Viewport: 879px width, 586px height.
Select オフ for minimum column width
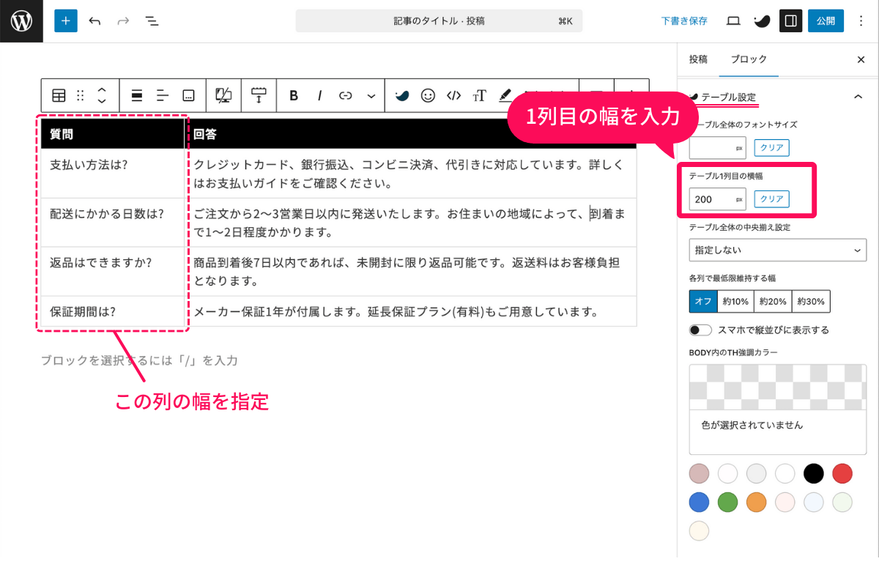[703, 301]
